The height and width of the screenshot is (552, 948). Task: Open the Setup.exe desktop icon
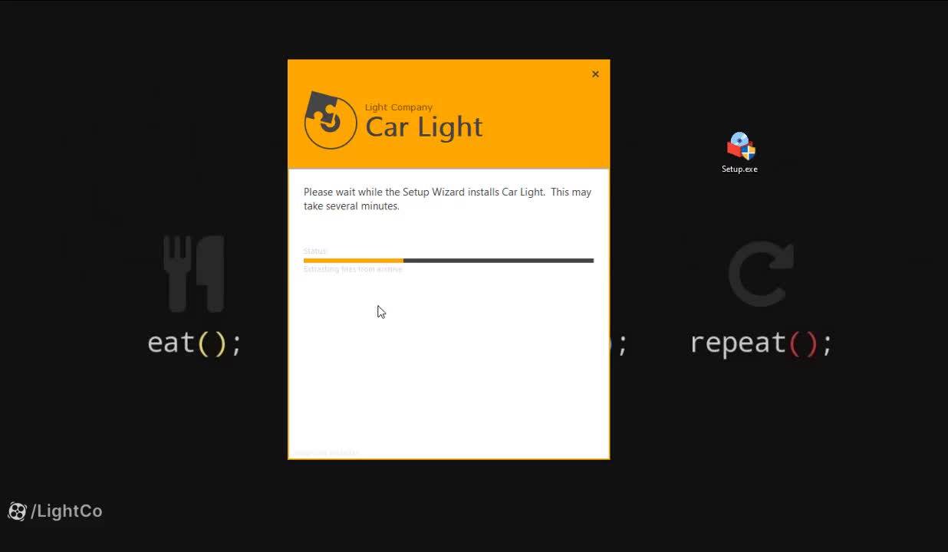[x=739, y=153]
